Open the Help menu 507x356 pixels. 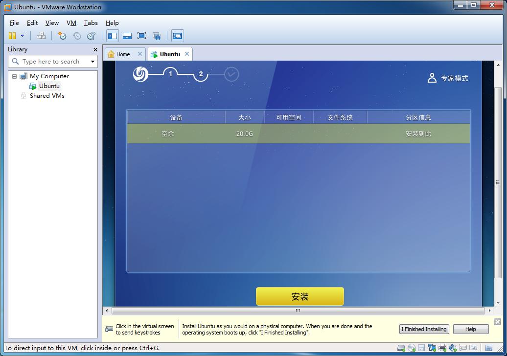coord(112,23)
